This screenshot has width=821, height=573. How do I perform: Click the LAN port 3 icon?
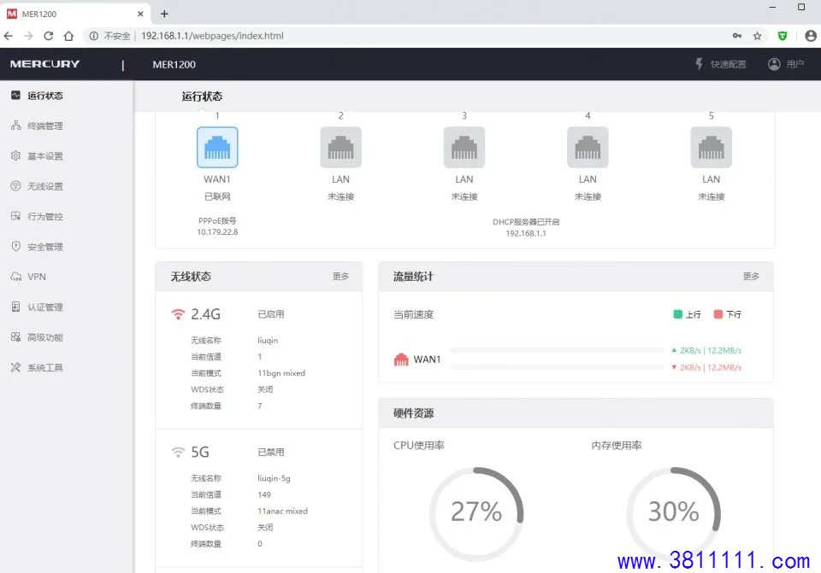pos(464,148)
